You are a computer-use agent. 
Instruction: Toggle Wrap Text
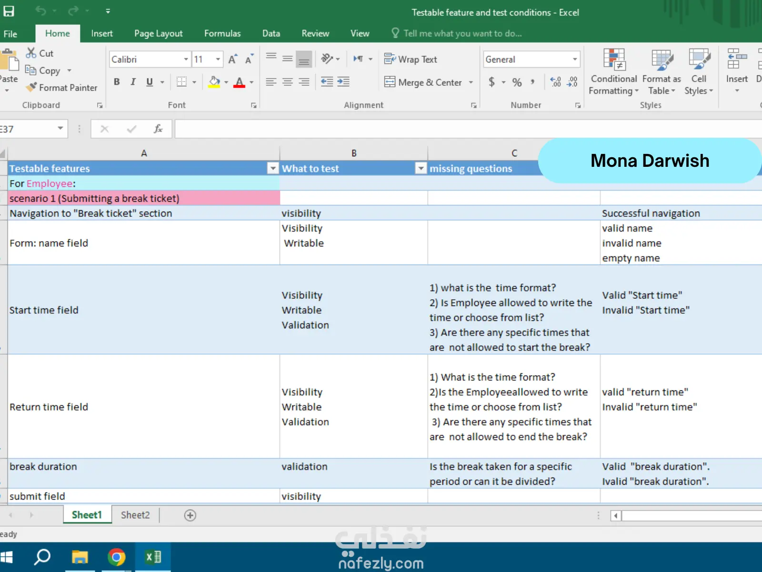click(411, 59)
